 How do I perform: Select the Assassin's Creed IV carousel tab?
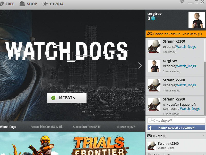tap(47, 127)
